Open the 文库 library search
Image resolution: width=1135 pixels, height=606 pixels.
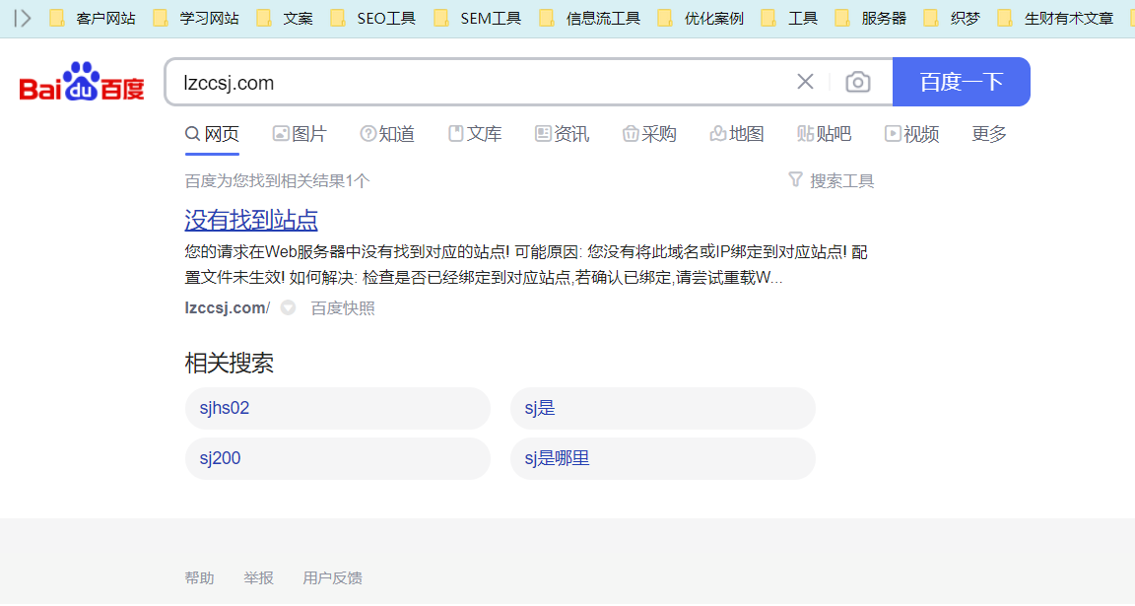474,134
